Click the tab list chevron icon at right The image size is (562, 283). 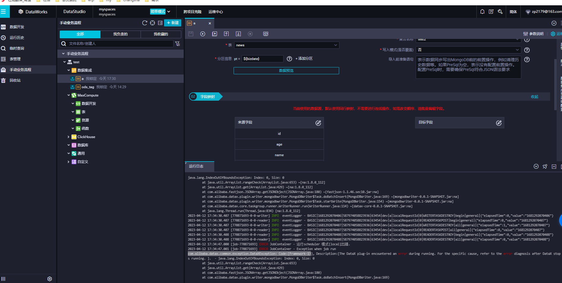pyautogui.click(x=554, y=23)
